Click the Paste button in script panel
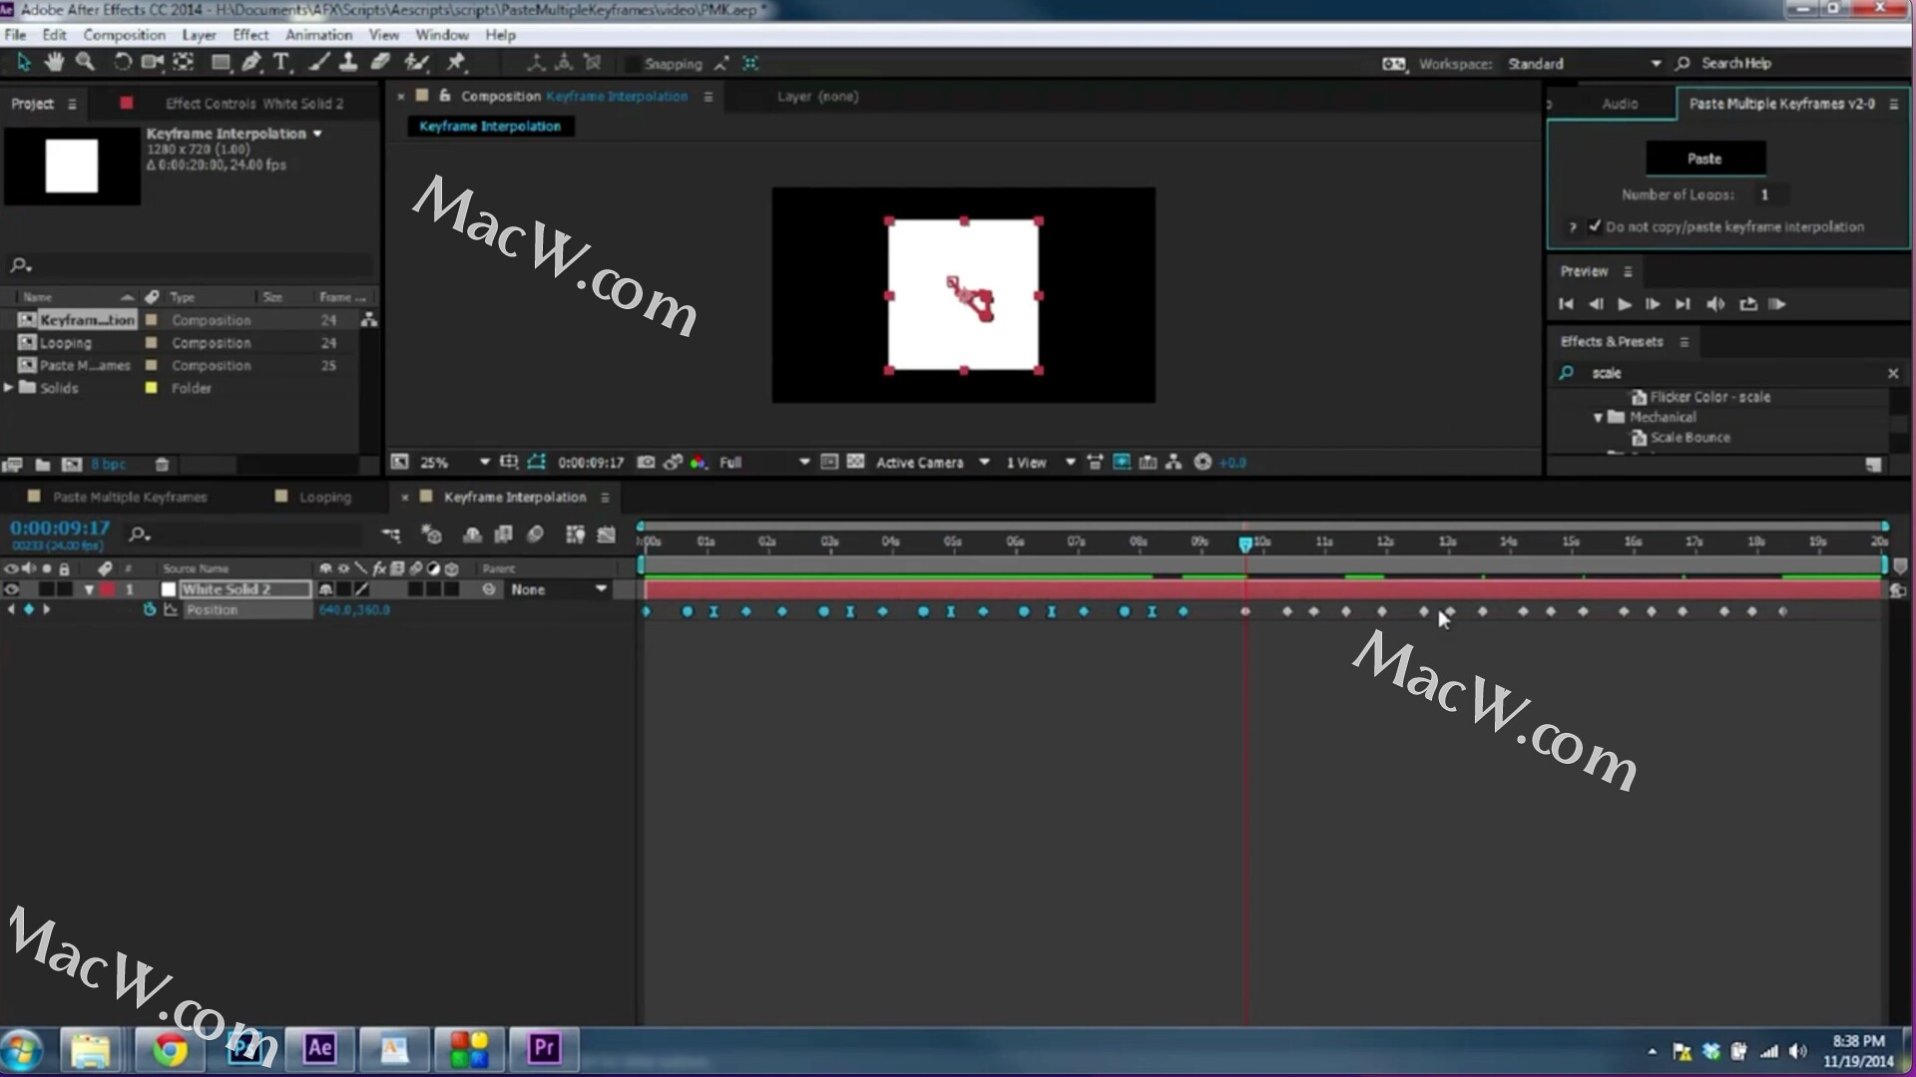Image resolution: width=1916 pixels, height=1077 pixels. coord(1704,159)
